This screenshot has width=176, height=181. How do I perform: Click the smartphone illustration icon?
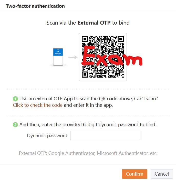58,57
